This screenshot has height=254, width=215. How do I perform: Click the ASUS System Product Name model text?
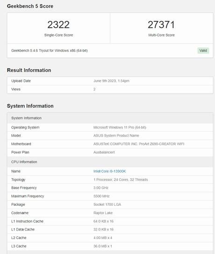tap(116, 136)
